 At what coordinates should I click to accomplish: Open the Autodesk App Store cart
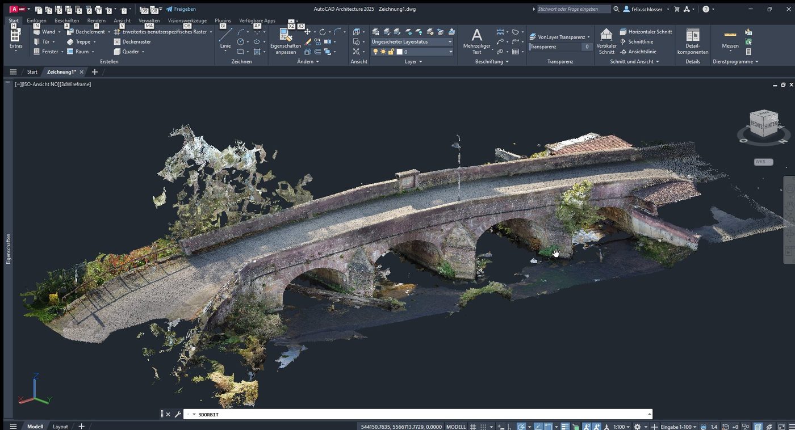tap(677, 9)
